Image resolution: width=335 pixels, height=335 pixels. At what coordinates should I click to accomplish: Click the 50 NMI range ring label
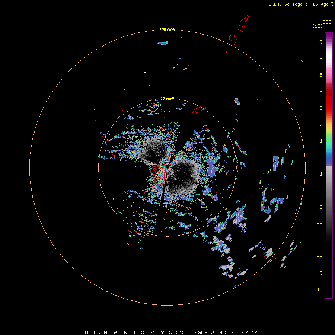(x=167, y=98)
